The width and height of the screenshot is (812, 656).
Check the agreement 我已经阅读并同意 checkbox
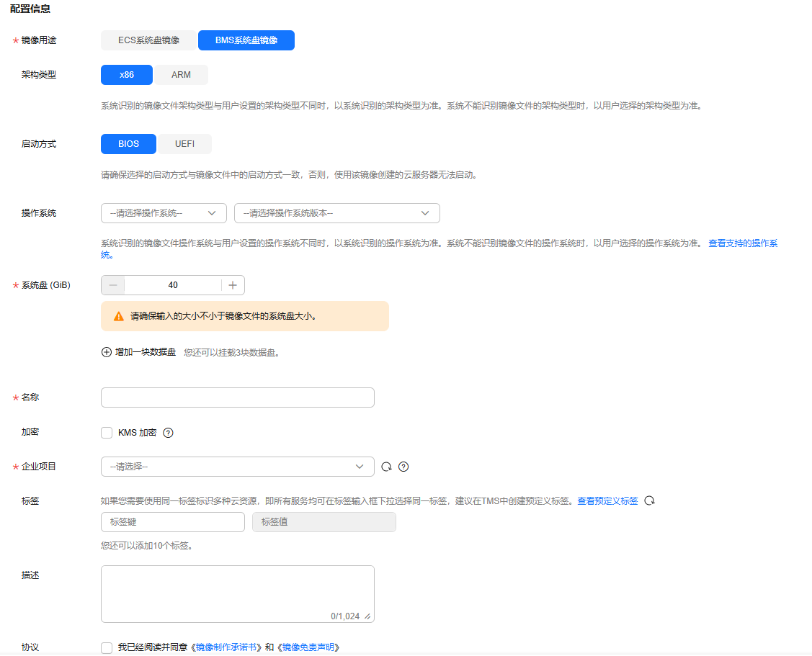107,647
